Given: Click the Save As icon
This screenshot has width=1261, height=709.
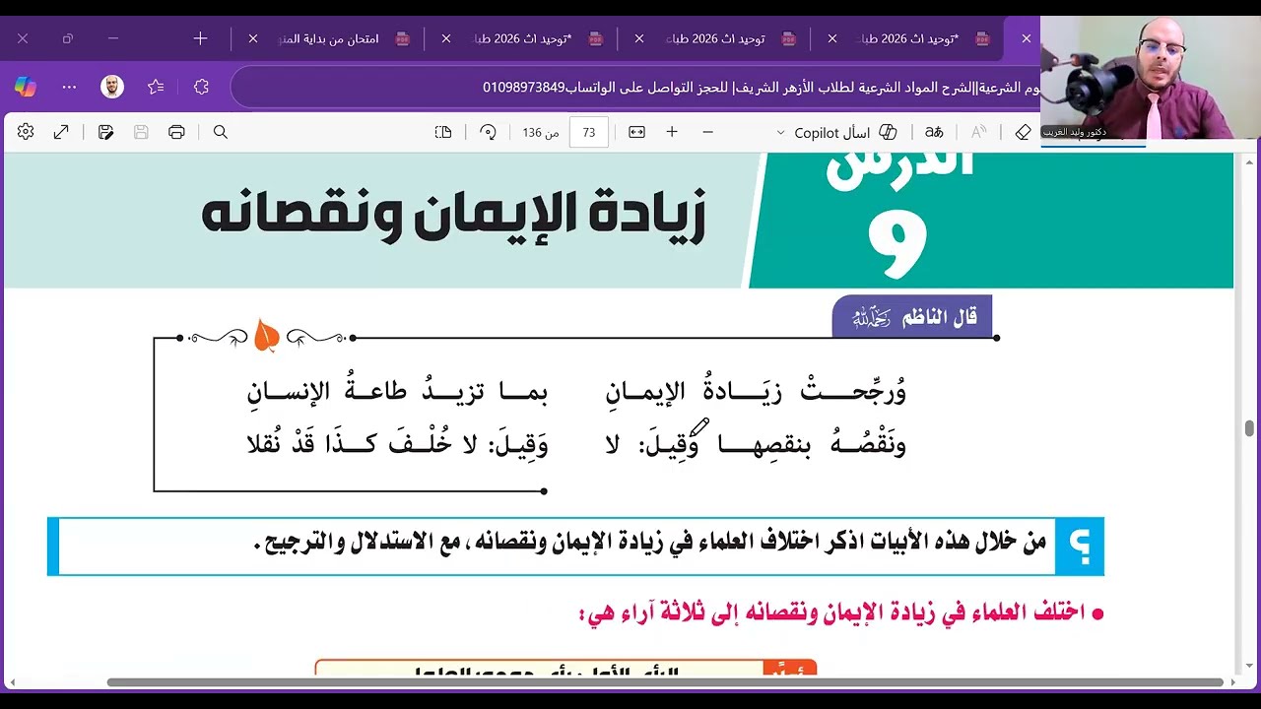Looking at the screenshot, I should tap(105, 132).
